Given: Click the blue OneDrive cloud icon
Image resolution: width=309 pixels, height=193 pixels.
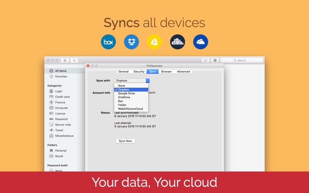Looking at the screenshot, I should 200,42.
